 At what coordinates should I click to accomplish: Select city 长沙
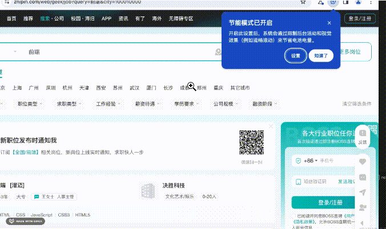click(x=168, y=88)
